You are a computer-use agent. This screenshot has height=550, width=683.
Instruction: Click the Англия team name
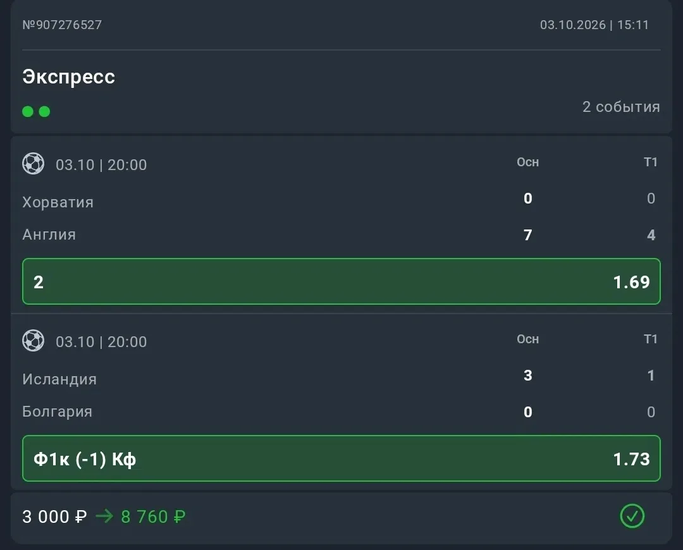click(49, 235)
